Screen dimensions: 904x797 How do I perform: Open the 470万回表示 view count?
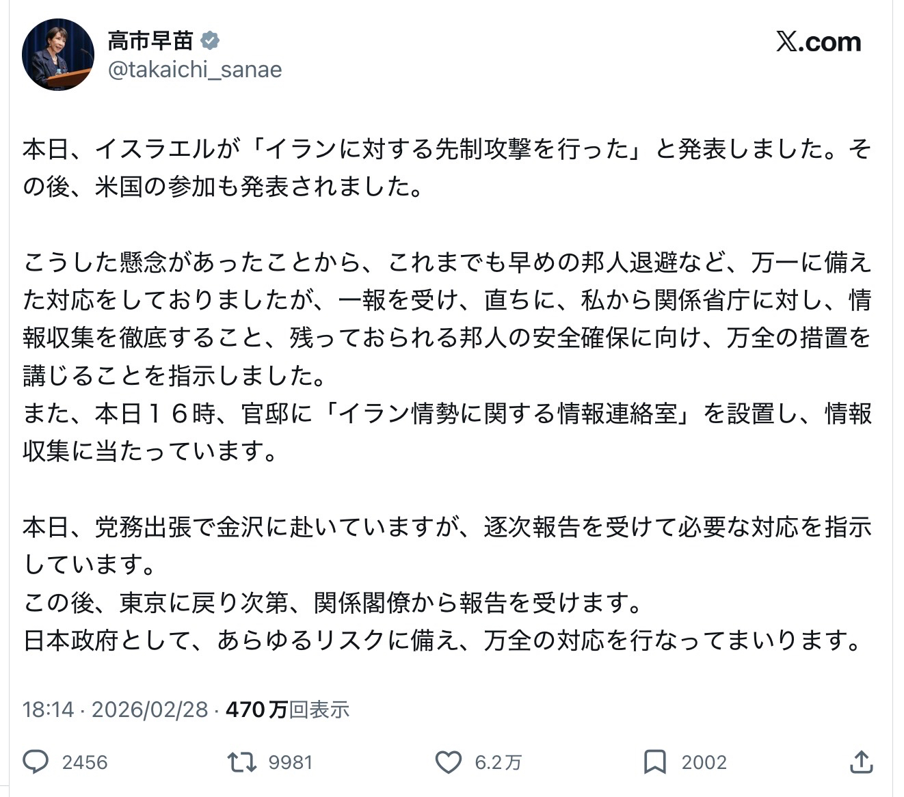[288, 710]
